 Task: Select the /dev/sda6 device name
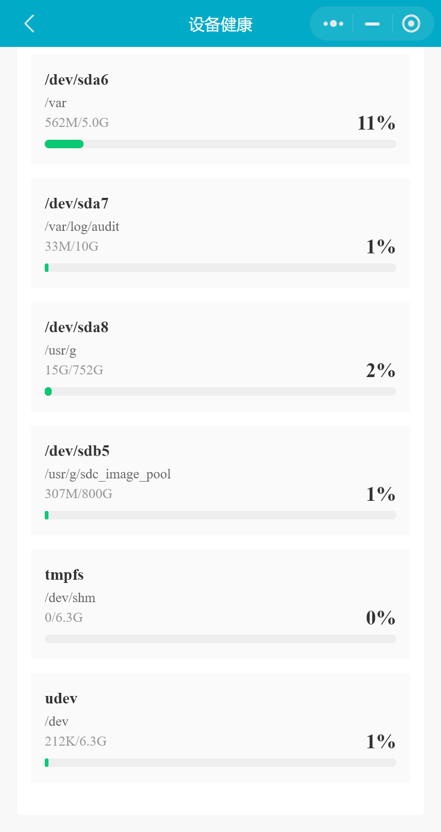point(77,80)
